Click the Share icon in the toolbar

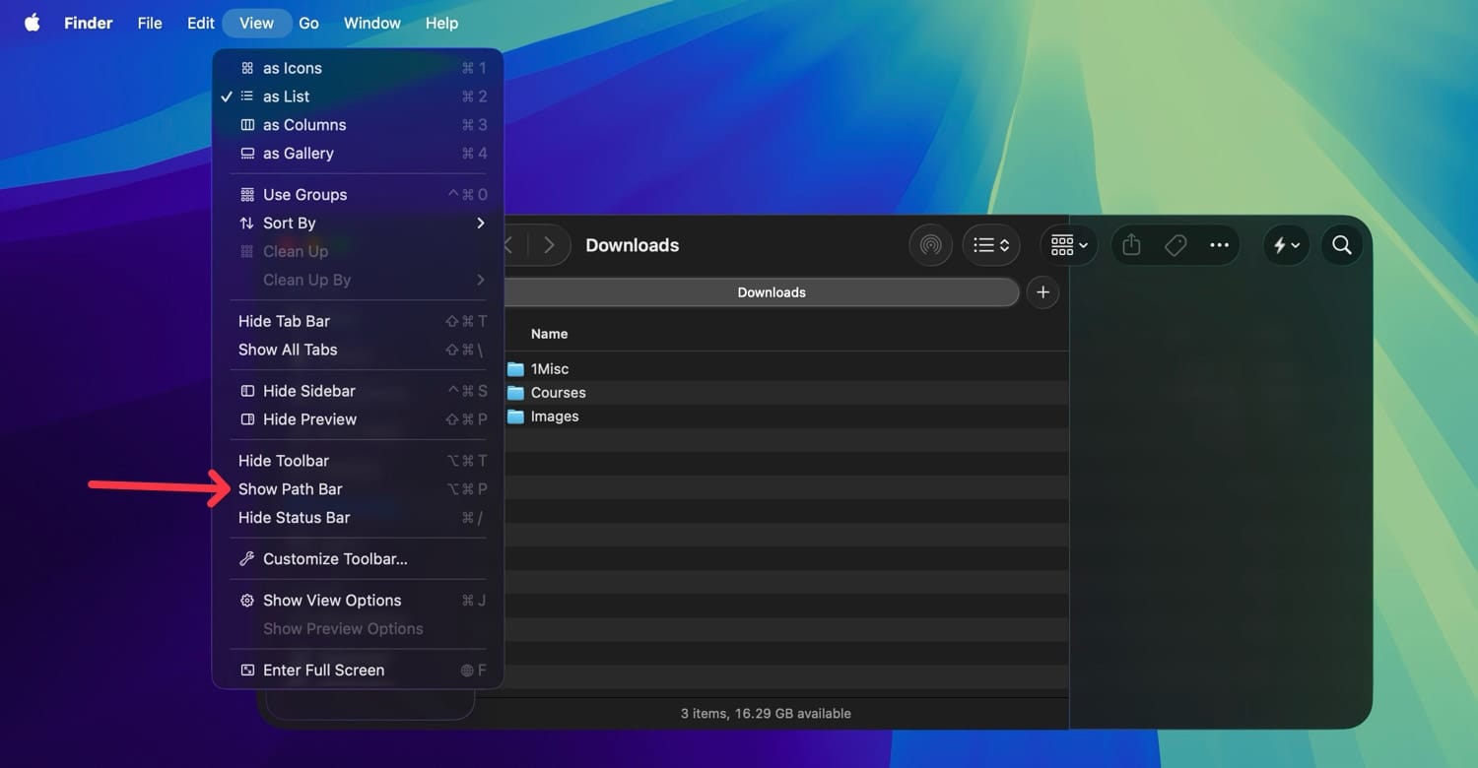[x=1130, y=244]
